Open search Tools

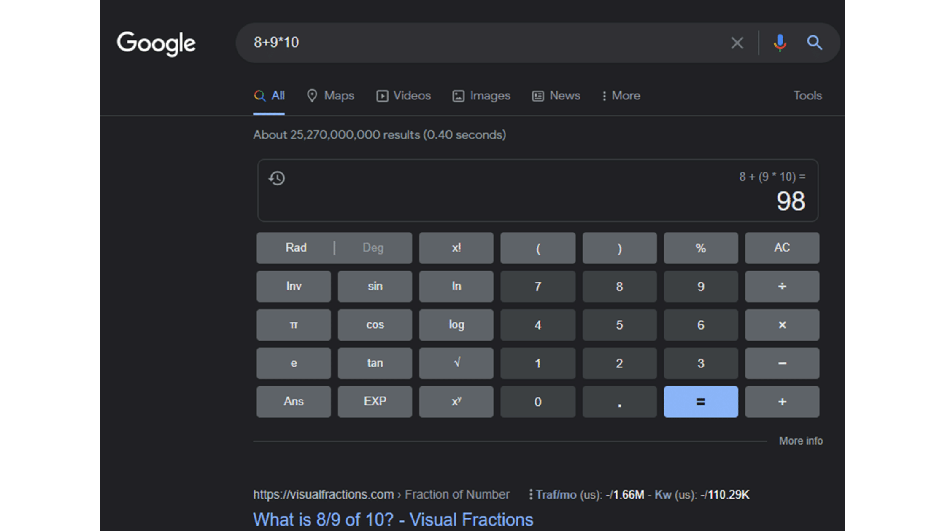tap(807, 96)
